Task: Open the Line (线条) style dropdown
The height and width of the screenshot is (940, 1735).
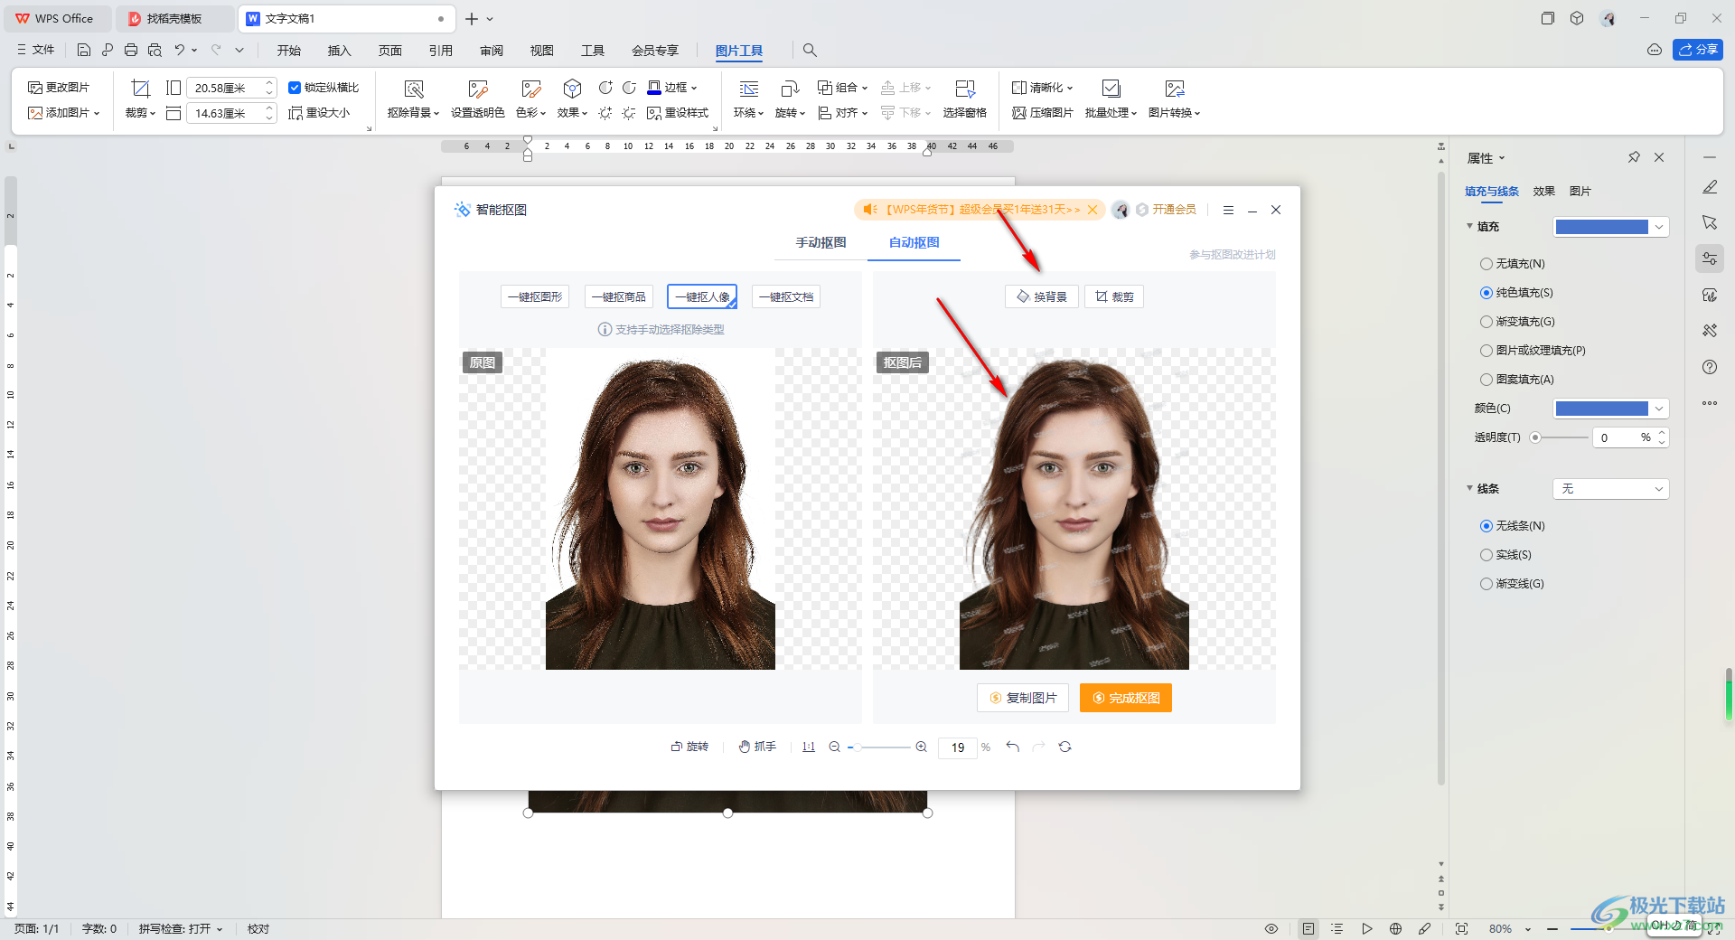Action: point(1611,489)
